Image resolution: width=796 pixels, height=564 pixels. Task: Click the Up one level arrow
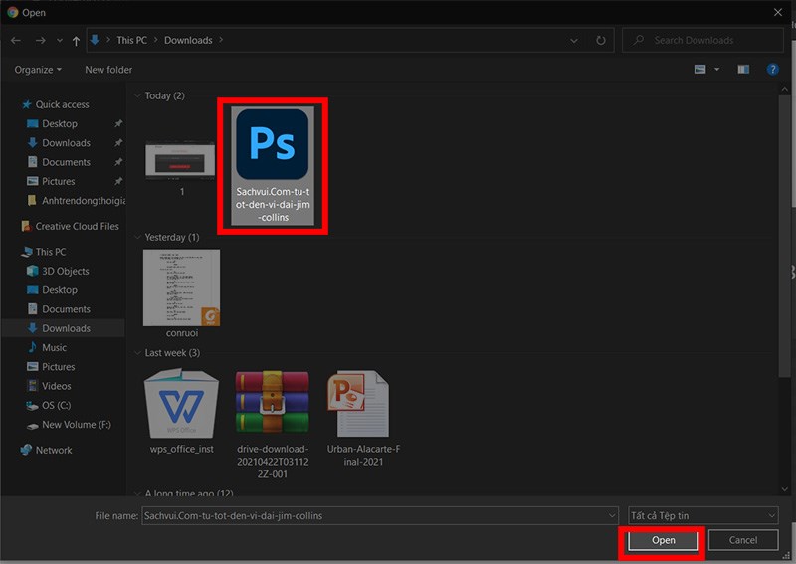click(x=76, y=41)
